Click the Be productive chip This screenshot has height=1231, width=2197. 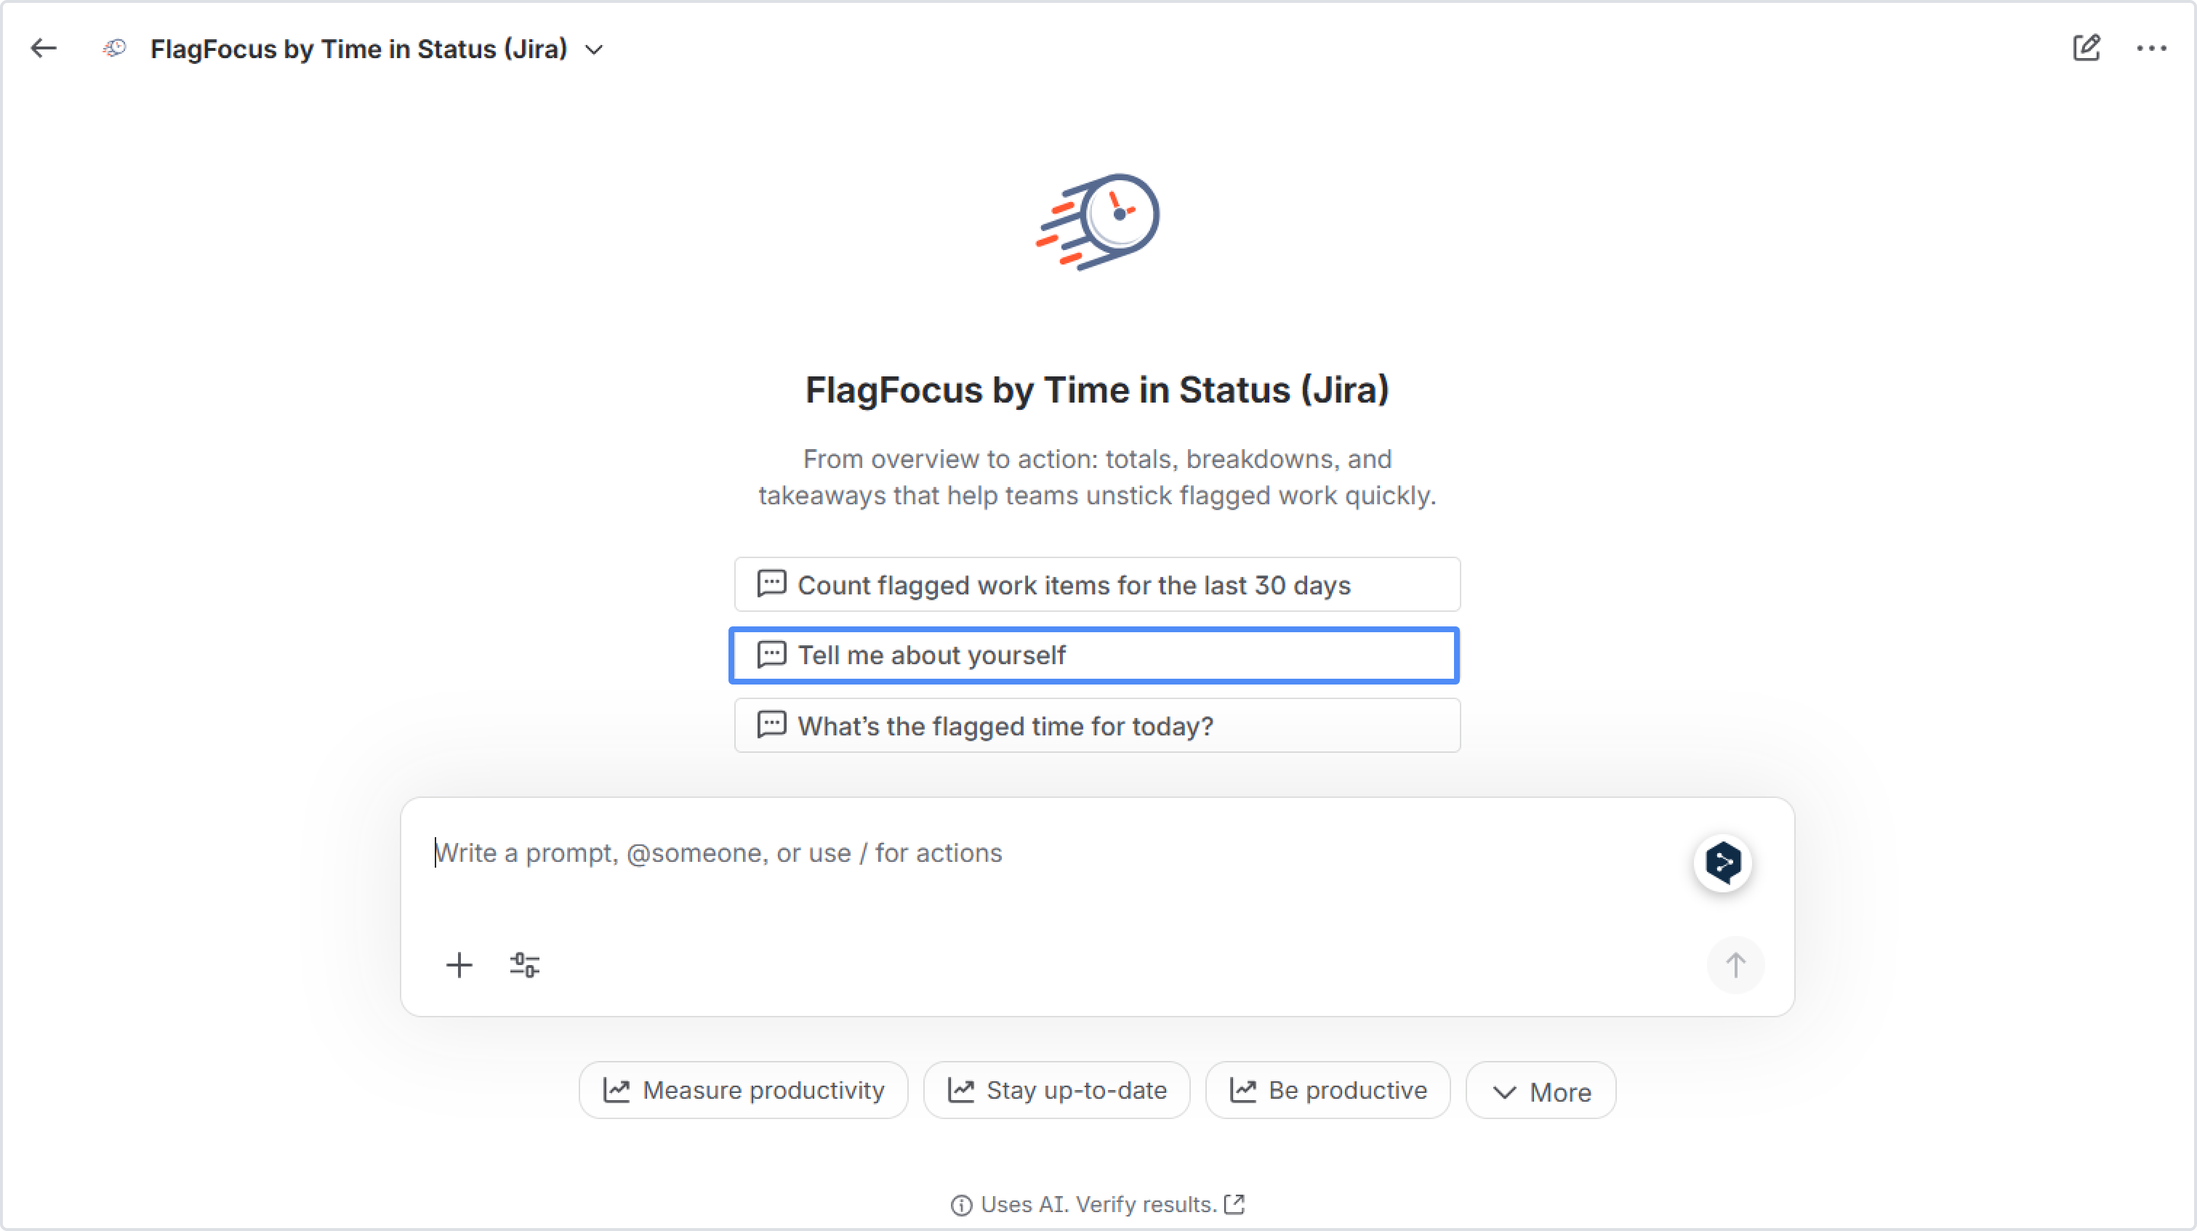point(1328,1090)
